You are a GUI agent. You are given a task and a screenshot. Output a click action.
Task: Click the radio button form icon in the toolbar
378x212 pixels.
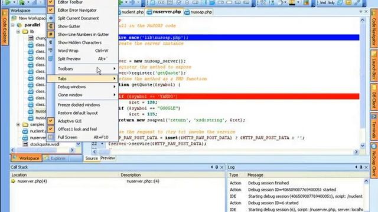pyautogui.click(x=187, y=2)
